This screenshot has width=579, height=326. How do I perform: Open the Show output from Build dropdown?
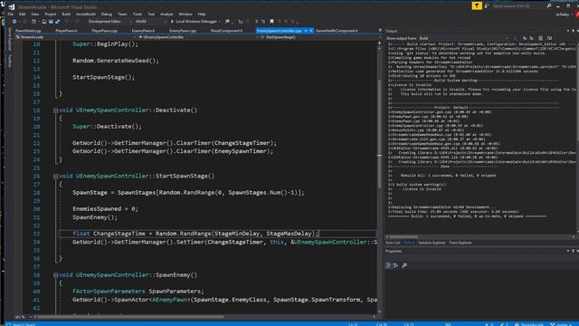click(463, 38)
